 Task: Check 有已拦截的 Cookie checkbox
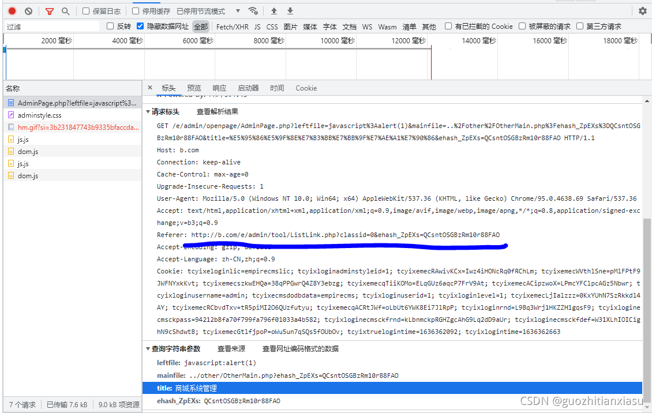pyautogui.click(x=448, y=26)
